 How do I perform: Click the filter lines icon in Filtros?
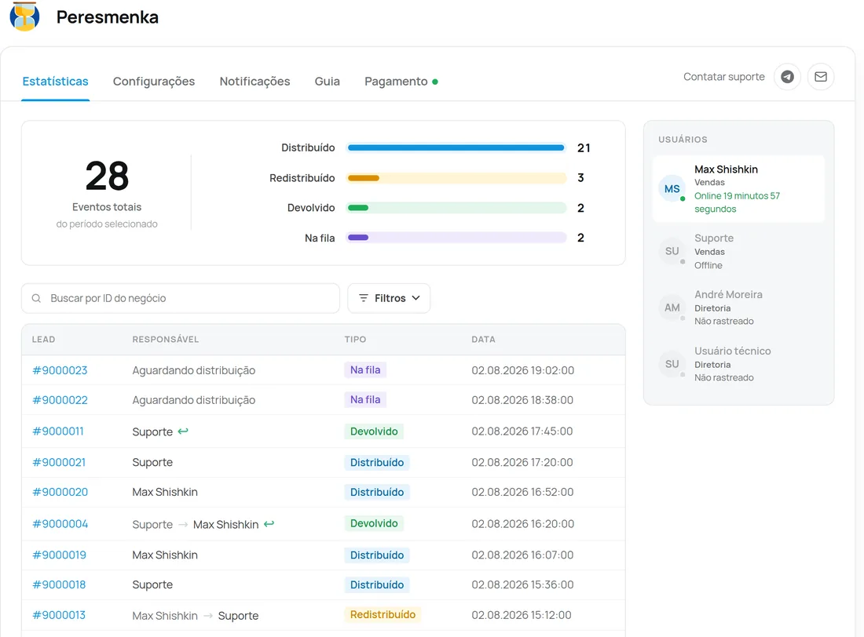(x=363, y=298)
